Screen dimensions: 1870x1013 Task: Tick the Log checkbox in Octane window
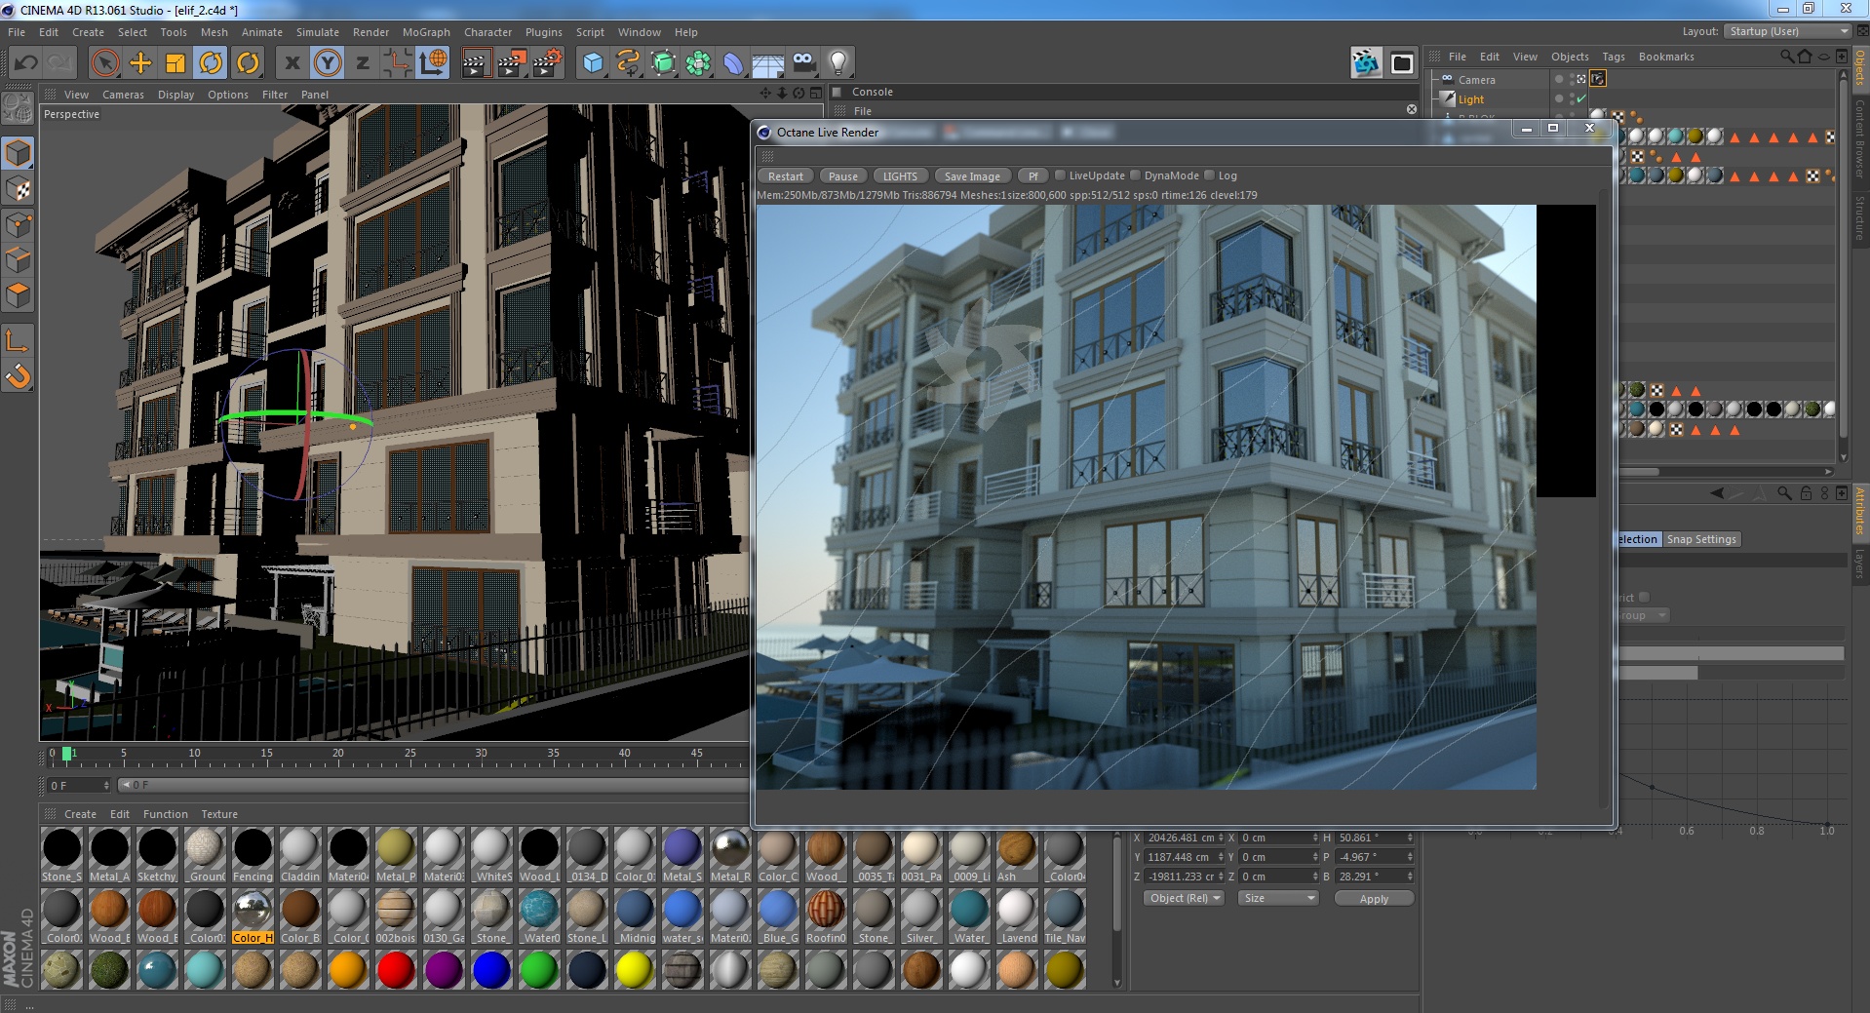[1209, 175]
